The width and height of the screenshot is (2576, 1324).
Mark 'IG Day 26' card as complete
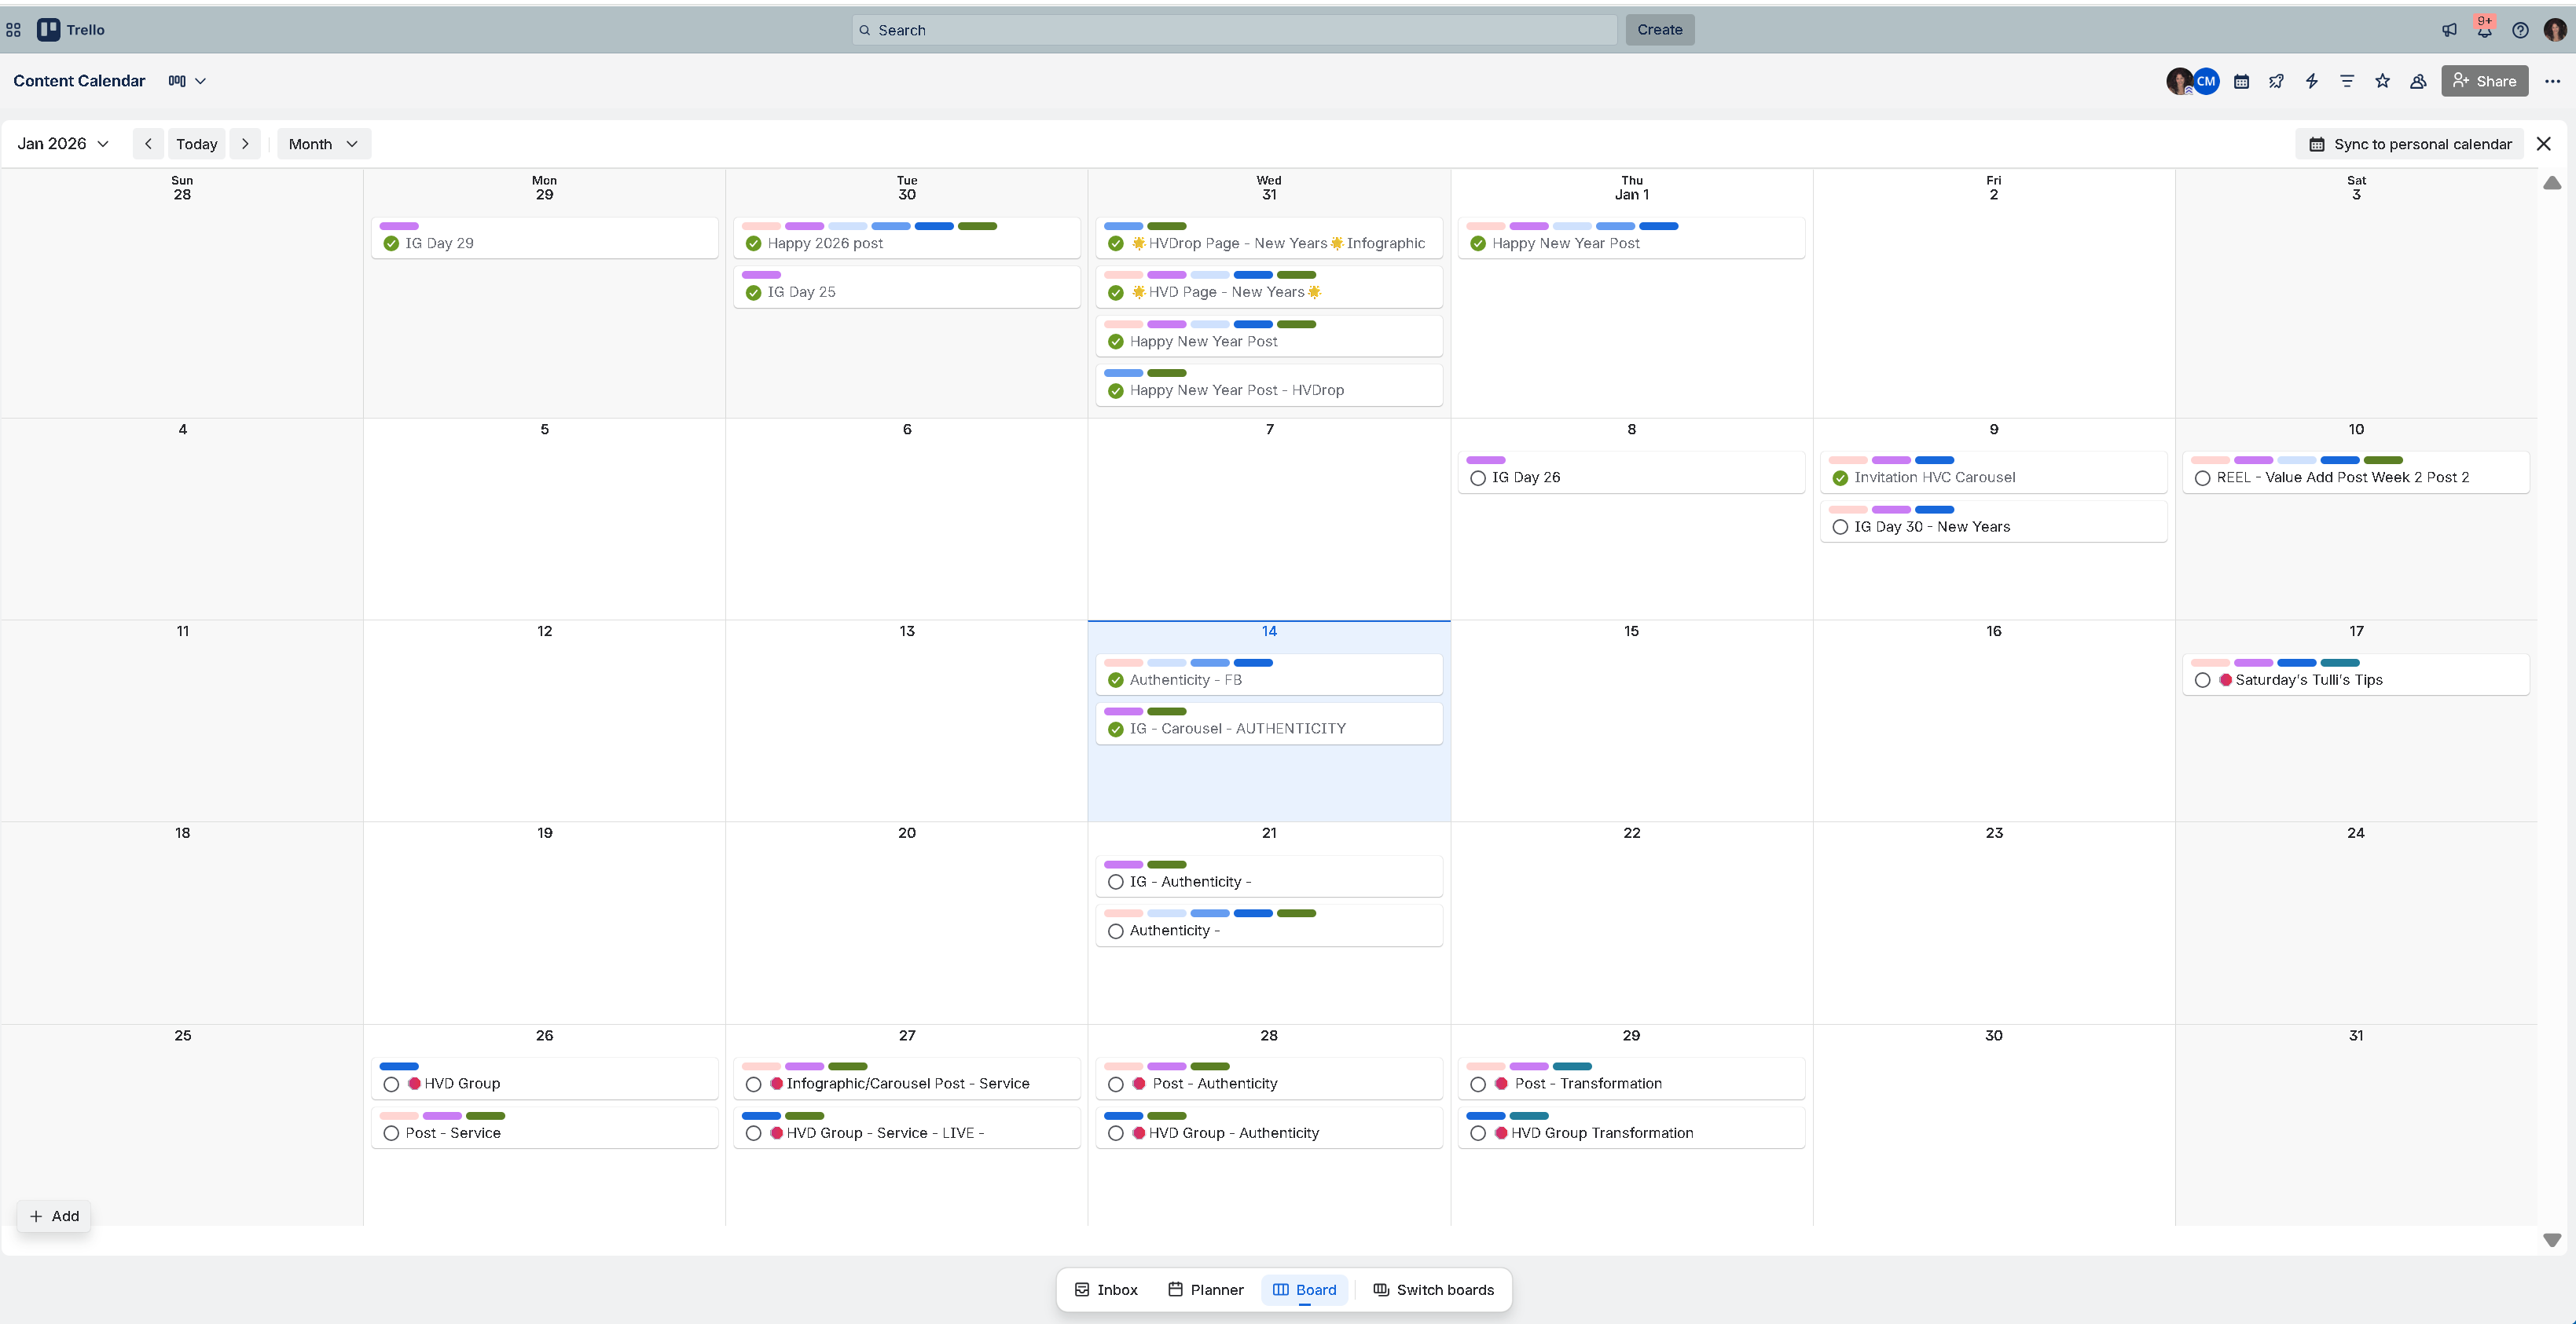coord(1478,477)
